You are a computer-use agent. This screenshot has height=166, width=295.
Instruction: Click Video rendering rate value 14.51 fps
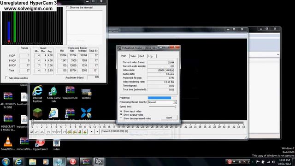point(161,82)
